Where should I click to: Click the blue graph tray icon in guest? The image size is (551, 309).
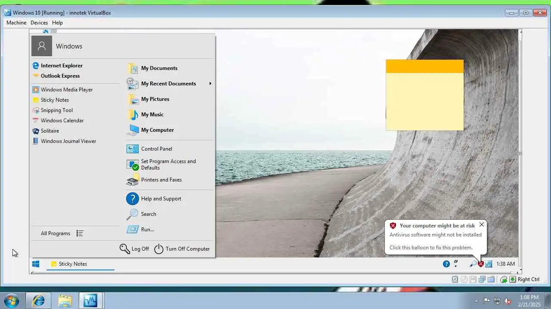click(489, 264)
